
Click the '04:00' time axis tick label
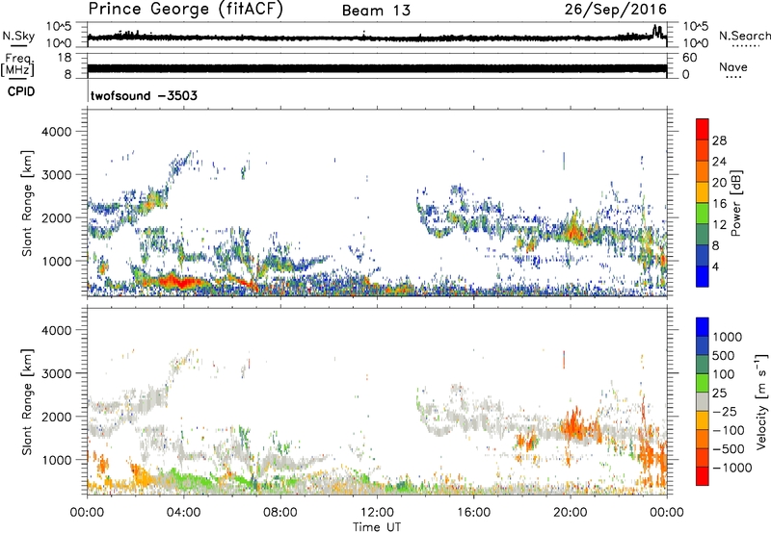183,513
